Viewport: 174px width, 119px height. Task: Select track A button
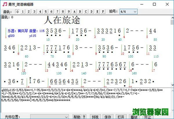(x=75, y=12)
